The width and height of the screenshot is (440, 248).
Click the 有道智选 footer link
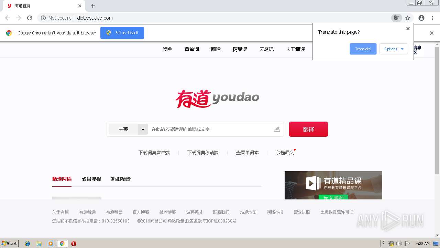coord(87,212)
